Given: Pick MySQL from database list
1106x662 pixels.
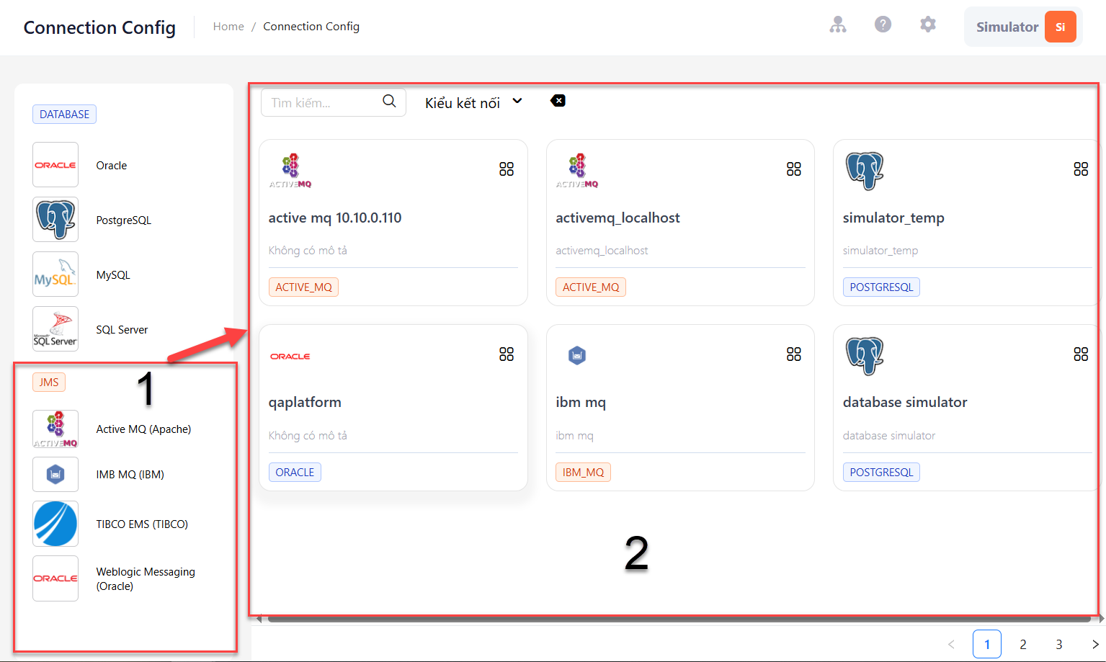Looking at the screenshot, I should 113,274.
